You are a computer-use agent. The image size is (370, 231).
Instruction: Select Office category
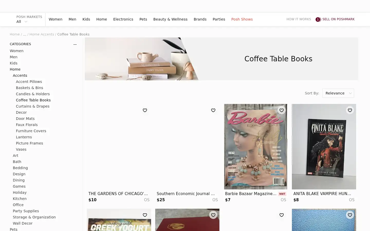click(18, 205)
